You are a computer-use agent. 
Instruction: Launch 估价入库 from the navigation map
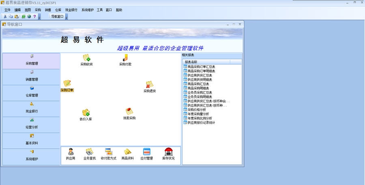[x=86, y=113]
